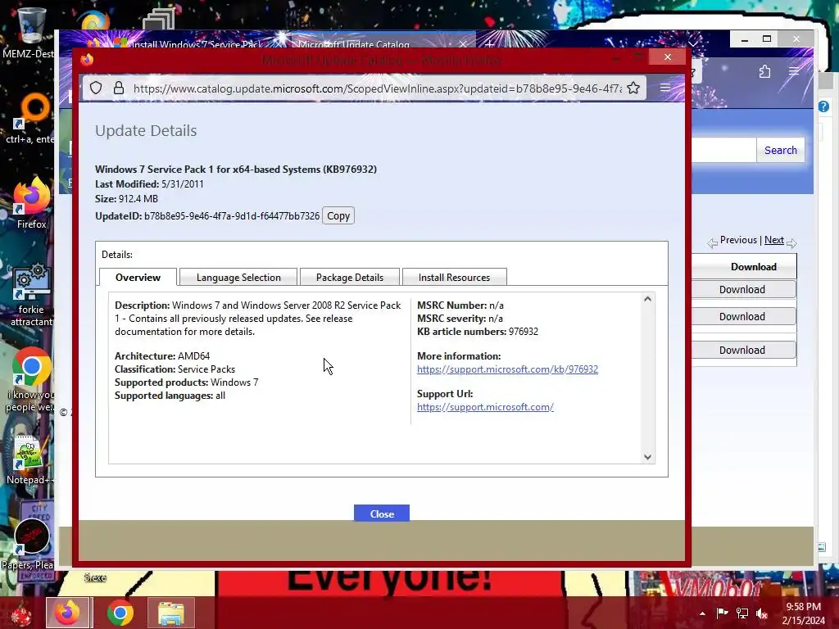
Task: Click the details pane scroll up arrow
Action: click(x=647, y=299)
